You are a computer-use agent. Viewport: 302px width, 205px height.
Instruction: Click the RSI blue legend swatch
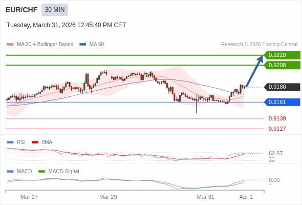(10, 142)
